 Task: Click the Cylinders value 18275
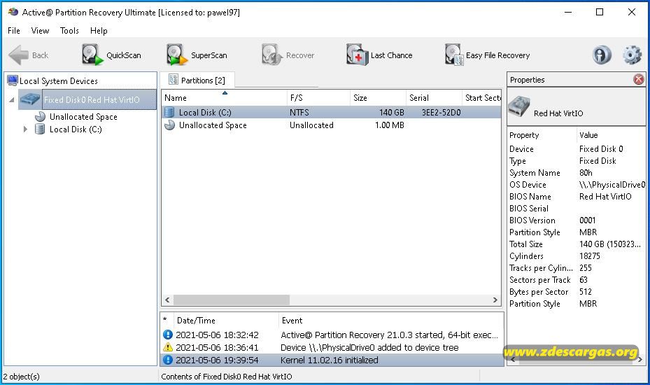pos(589,256)
